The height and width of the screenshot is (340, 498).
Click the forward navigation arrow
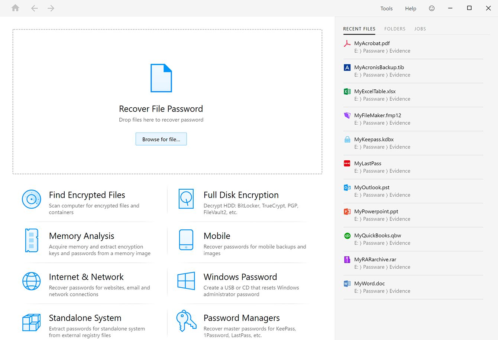[51, 8]
